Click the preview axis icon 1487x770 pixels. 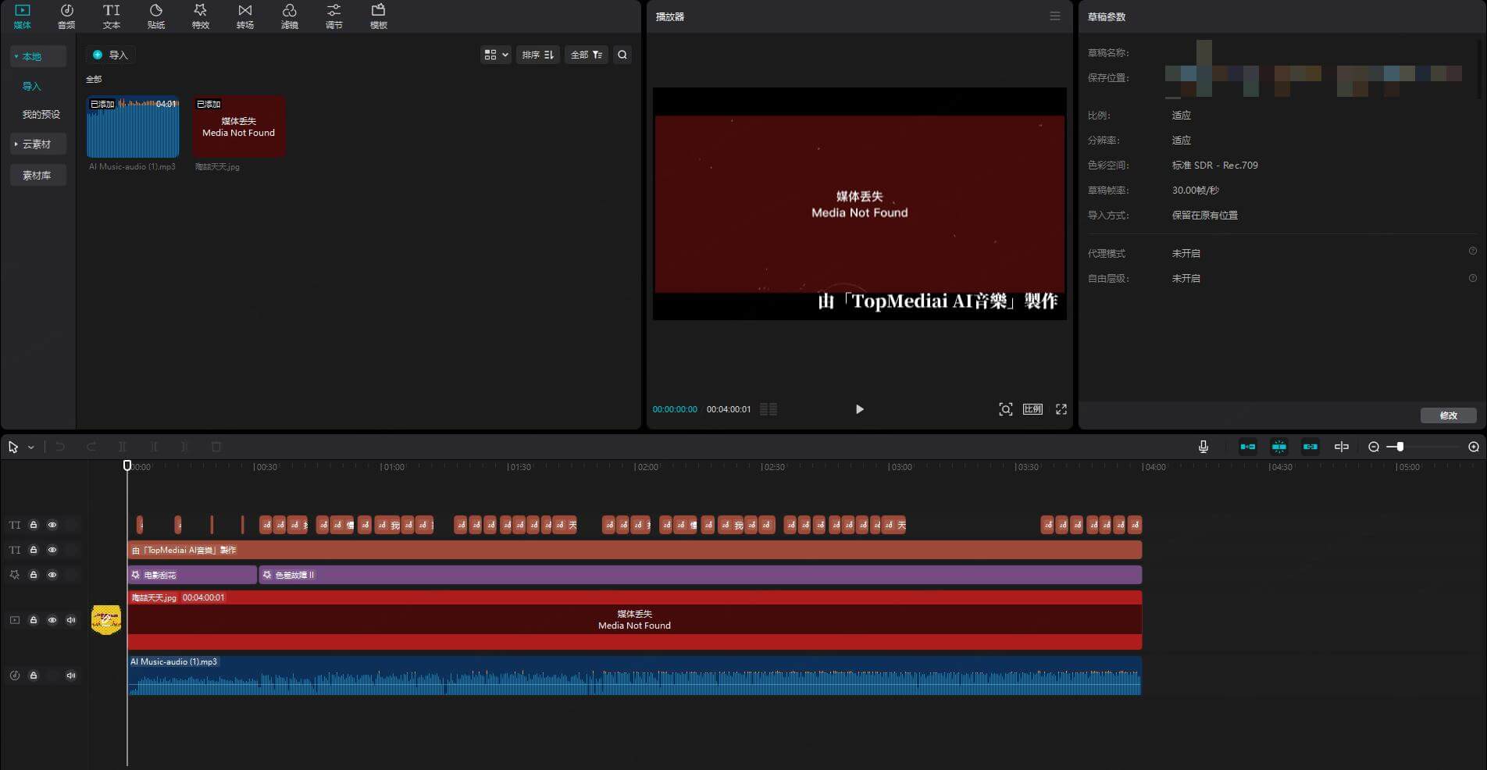[x=1342, y=447]
